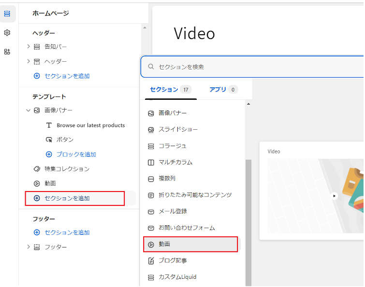Click the マルチカラム icon in picker
The width and height of the screenshot is (365, 287).
click(151, 163)
